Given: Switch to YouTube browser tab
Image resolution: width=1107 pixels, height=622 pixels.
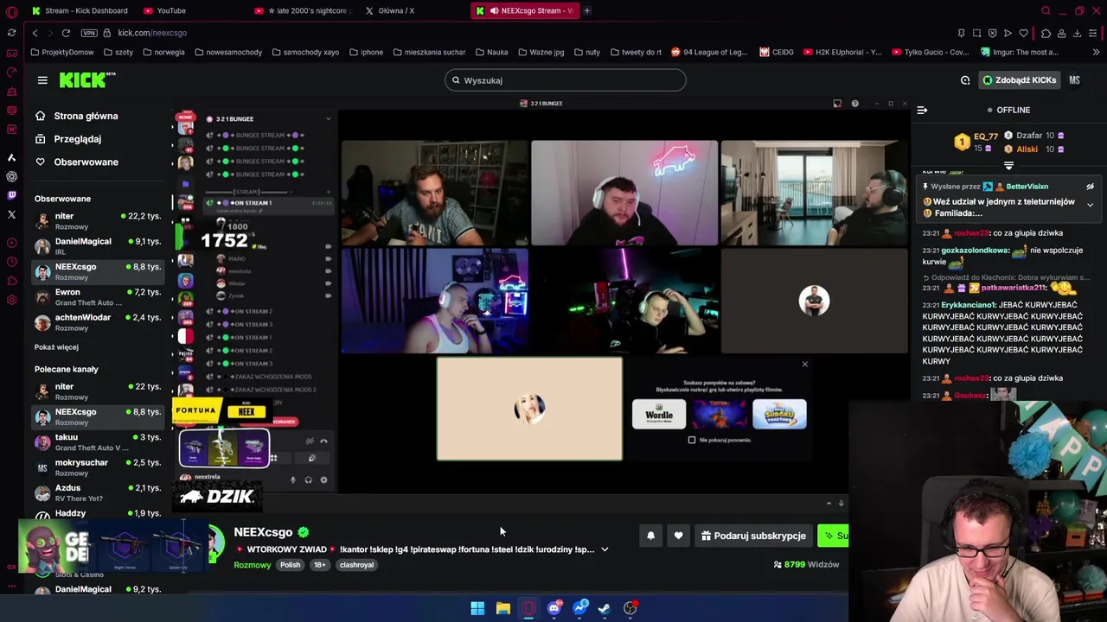Looking at the screenshot, I should point(164,10).
